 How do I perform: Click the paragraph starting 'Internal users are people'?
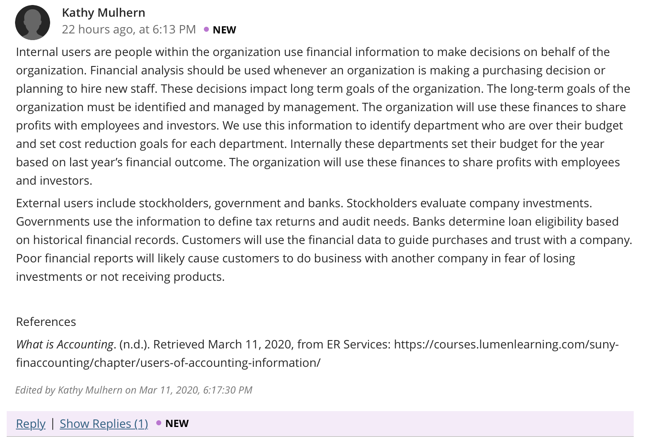[323, 116]
